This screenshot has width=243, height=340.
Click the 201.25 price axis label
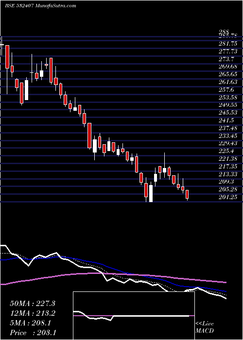pyautogui.click(x=228, y=196)
